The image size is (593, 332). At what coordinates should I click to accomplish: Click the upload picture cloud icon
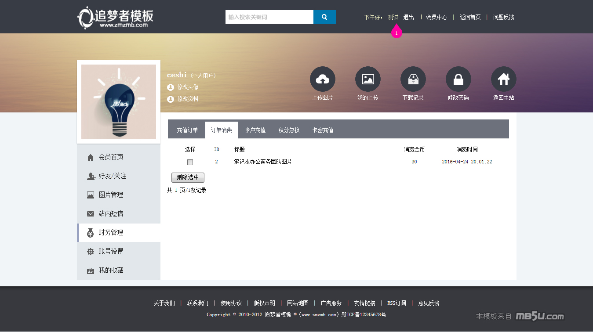coord(322,79)
